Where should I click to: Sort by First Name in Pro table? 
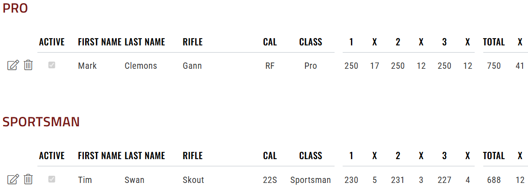coord(99,42)
